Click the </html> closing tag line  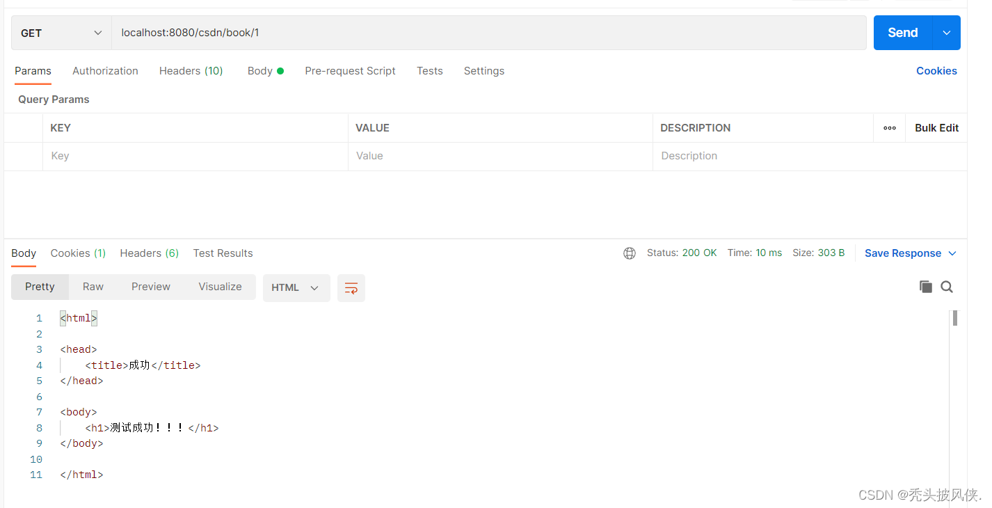coord(81,475)
